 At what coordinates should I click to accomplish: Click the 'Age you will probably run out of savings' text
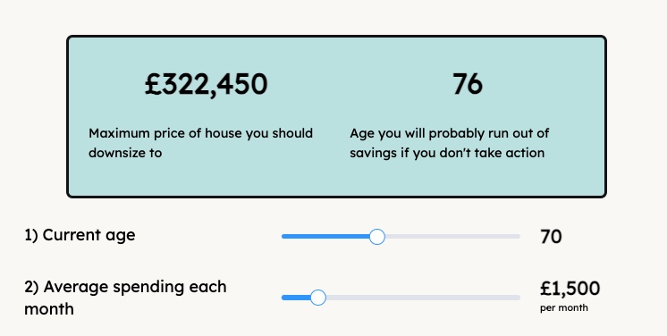tap(449, 143)
